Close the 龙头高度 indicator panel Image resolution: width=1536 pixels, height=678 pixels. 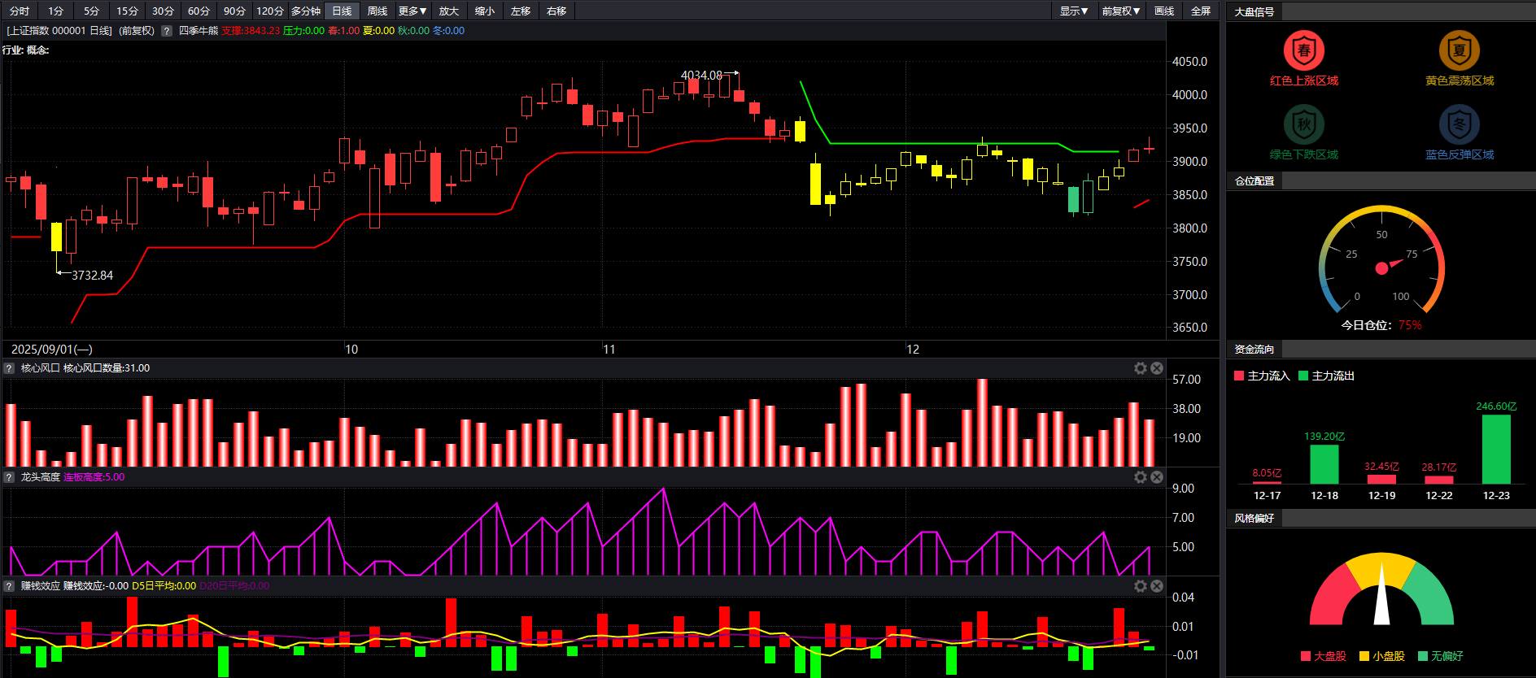1157,477
